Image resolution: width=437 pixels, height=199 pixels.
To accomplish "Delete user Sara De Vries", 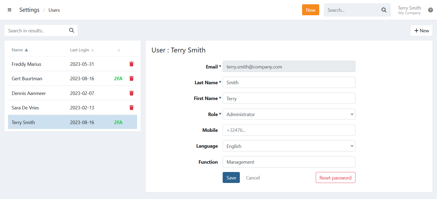I will (x=131, y=108).
